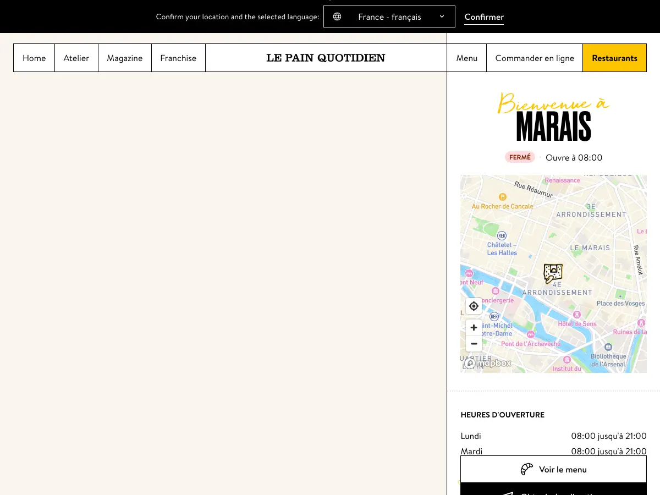Viewport: 660px width, 495px height.
Task: Expand language dropdown chevron arrow
Action: coord(442,16)
